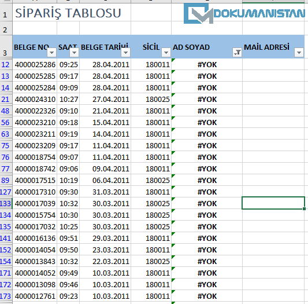Select cell with belge no 4000023210

pos(35,122)
